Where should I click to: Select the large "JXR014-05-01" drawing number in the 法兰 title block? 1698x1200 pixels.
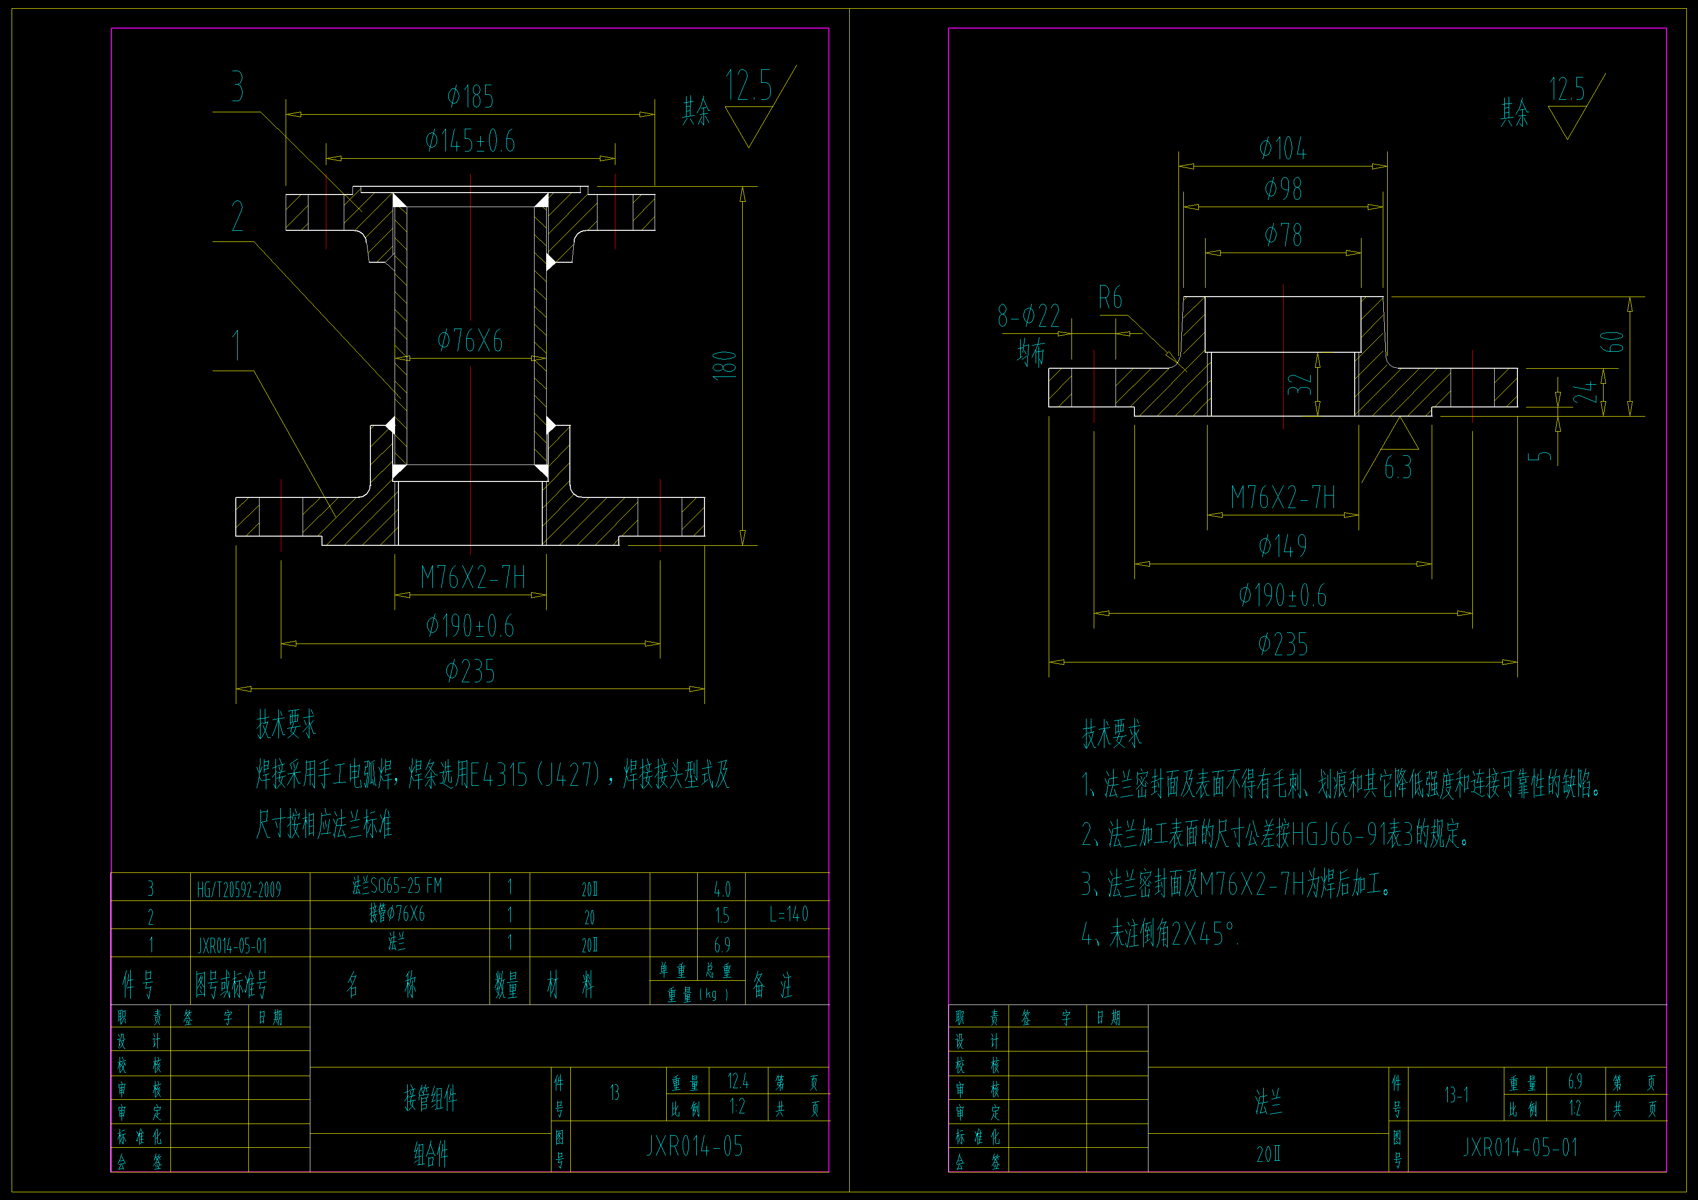point(1520,1148)
